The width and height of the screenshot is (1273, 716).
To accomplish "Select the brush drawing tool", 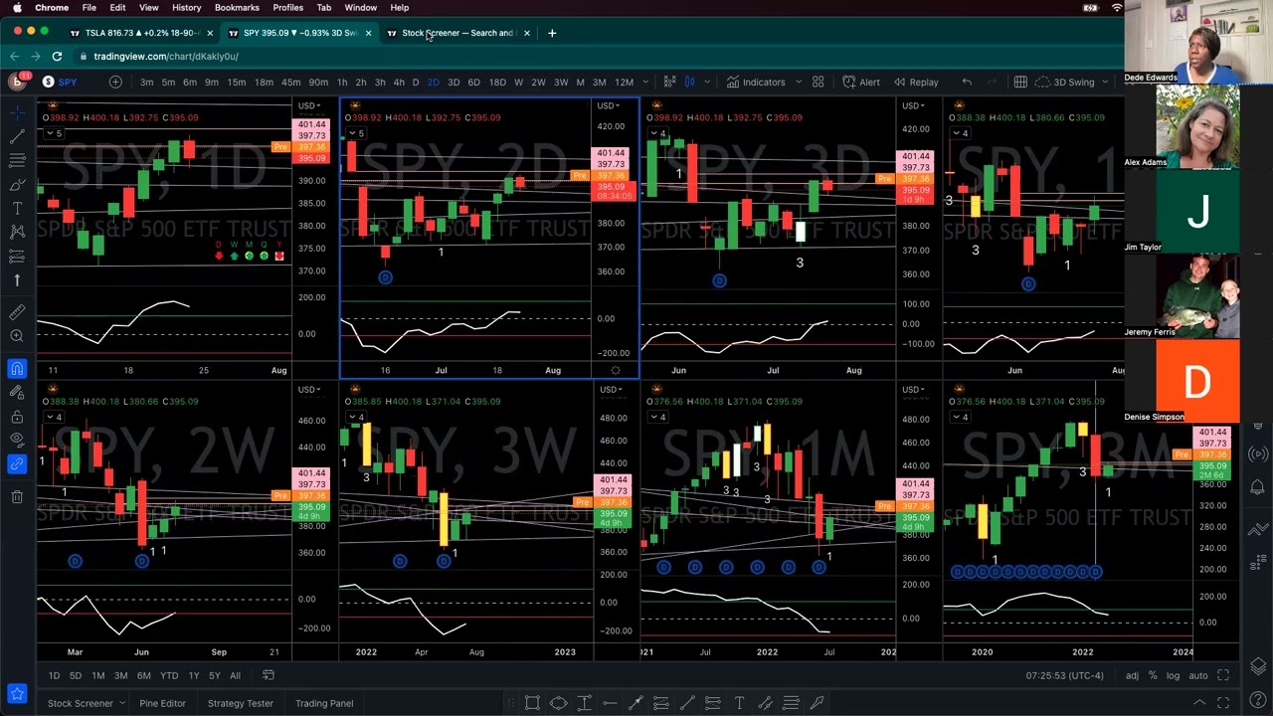I will click(x=17, y=184).
